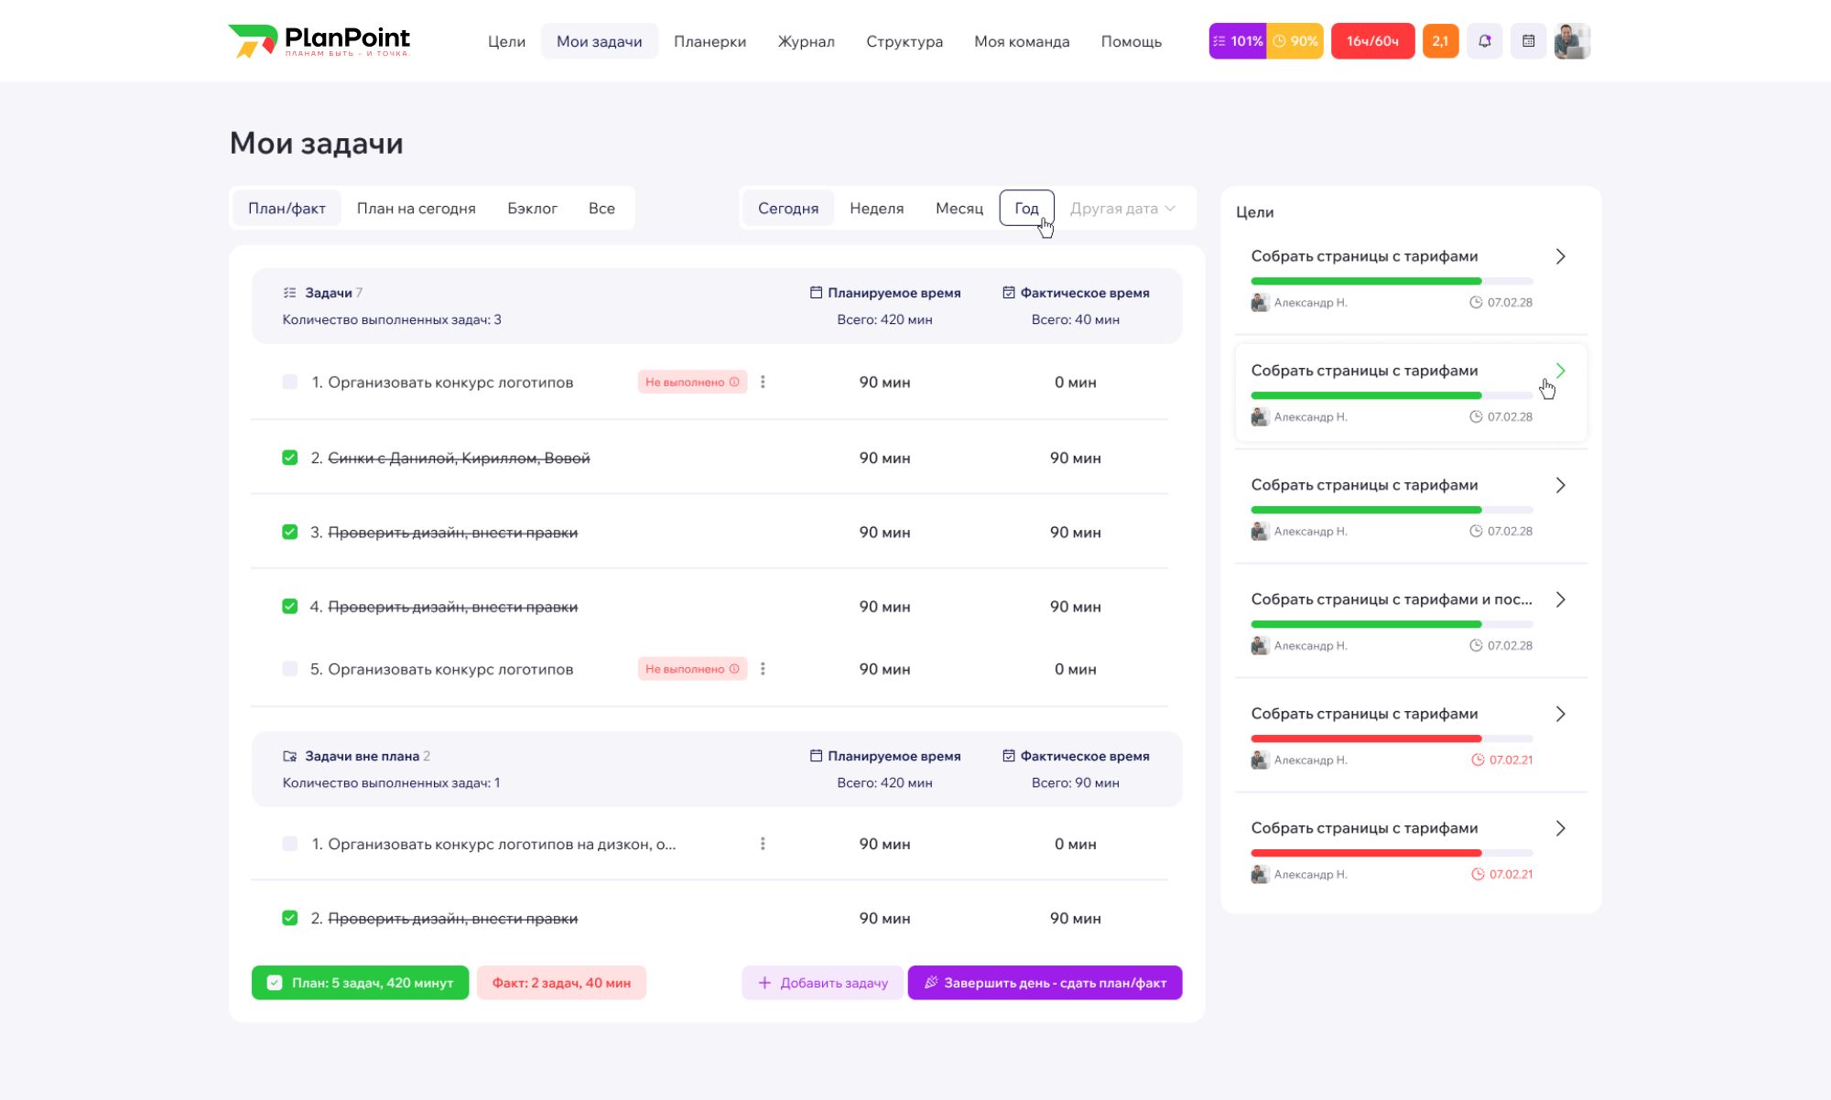Click Завершить день - сдать план/факт
Viewport: 1831px width, 1100px height.
pos(1045,983)
